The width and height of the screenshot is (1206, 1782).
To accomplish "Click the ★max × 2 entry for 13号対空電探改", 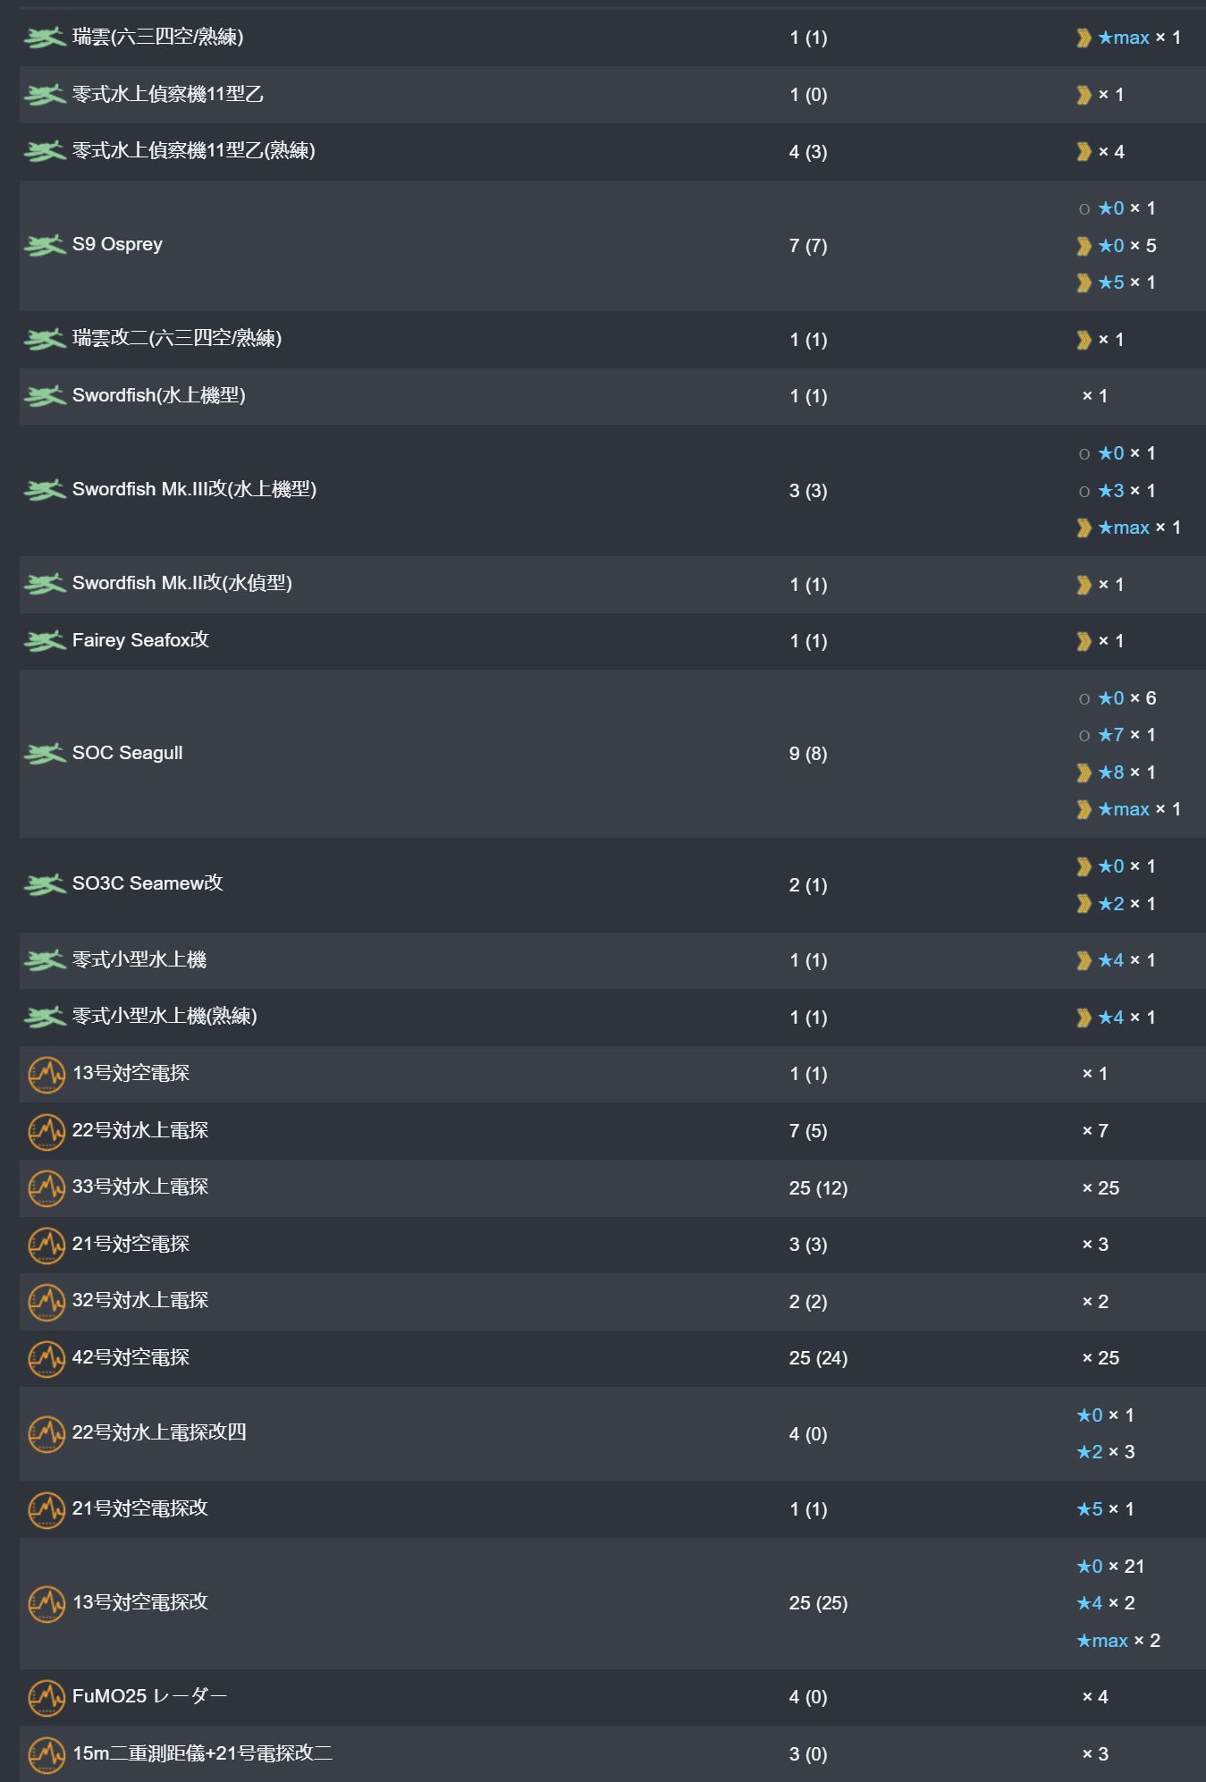I will tap(1118, 1641).
